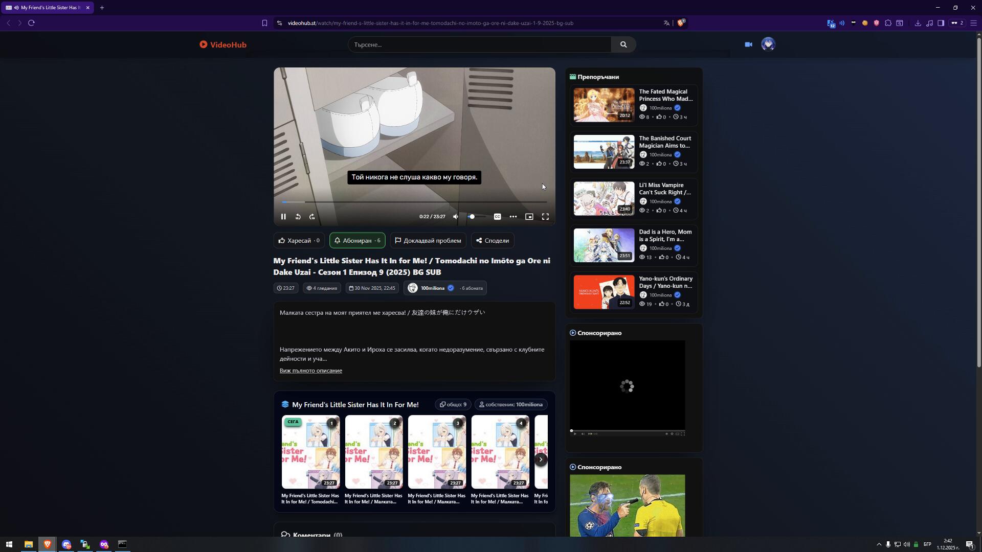
Task: Open the player's three-dots more options menu
Action: 513,217
